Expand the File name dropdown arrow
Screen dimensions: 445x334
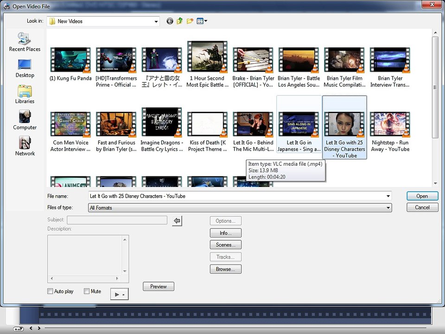[x=388, y=196]
